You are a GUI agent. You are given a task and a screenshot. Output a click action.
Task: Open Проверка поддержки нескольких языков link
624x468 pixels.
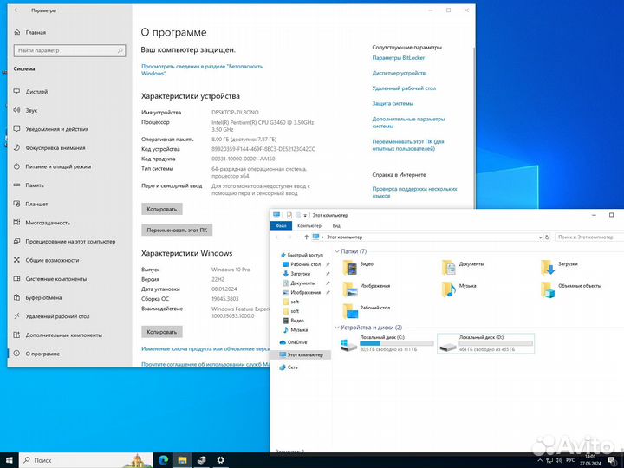click(414, 192)
